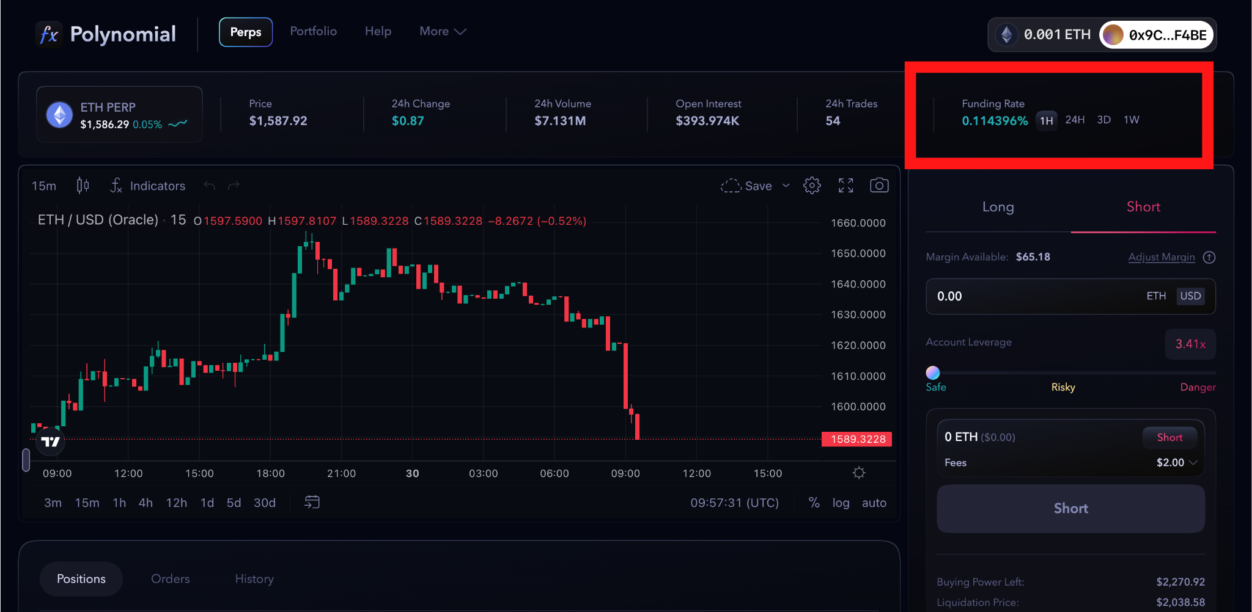Enter fullscreen chart mode
This screenshot has width=1252, height=612.
845,186
